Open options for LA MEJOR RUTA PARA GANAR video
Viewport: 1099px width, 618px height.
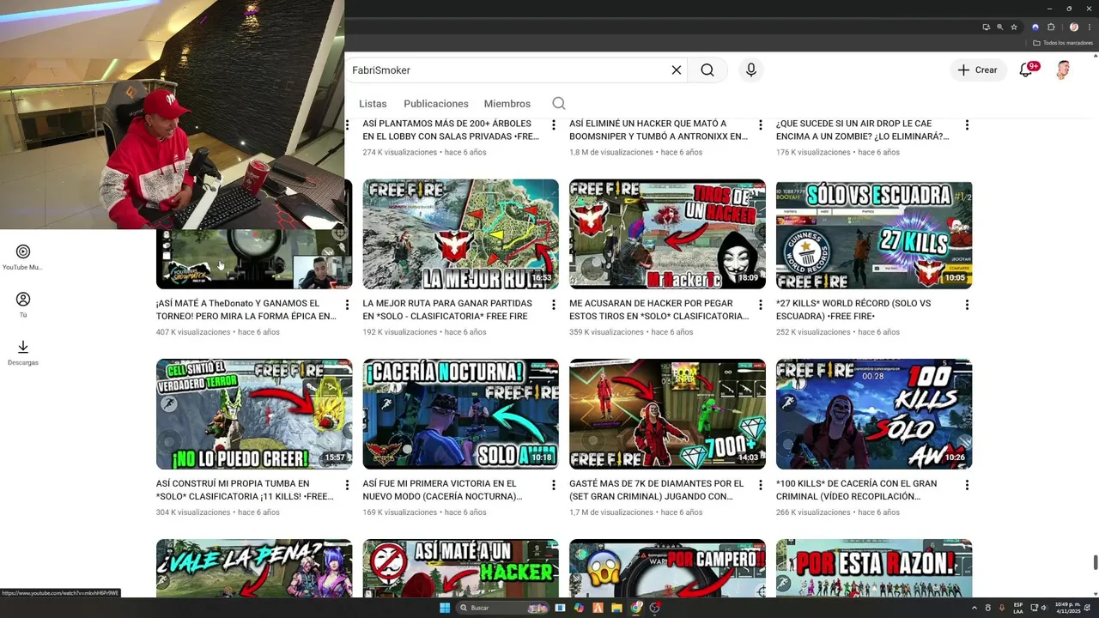point(554,305)
